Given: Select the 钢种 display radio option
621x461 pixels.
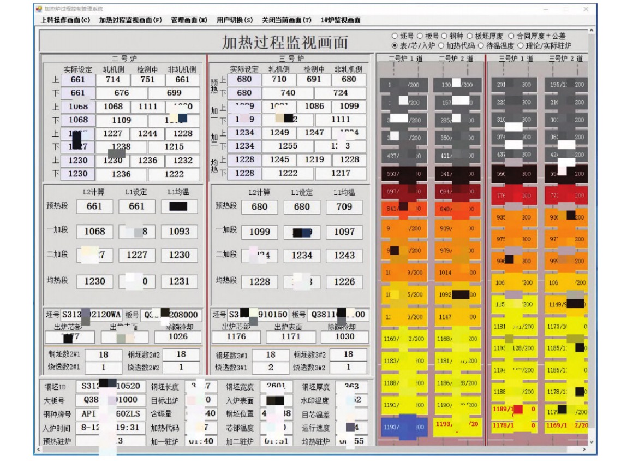Looking at the screenshot, I should coord(445,36).
